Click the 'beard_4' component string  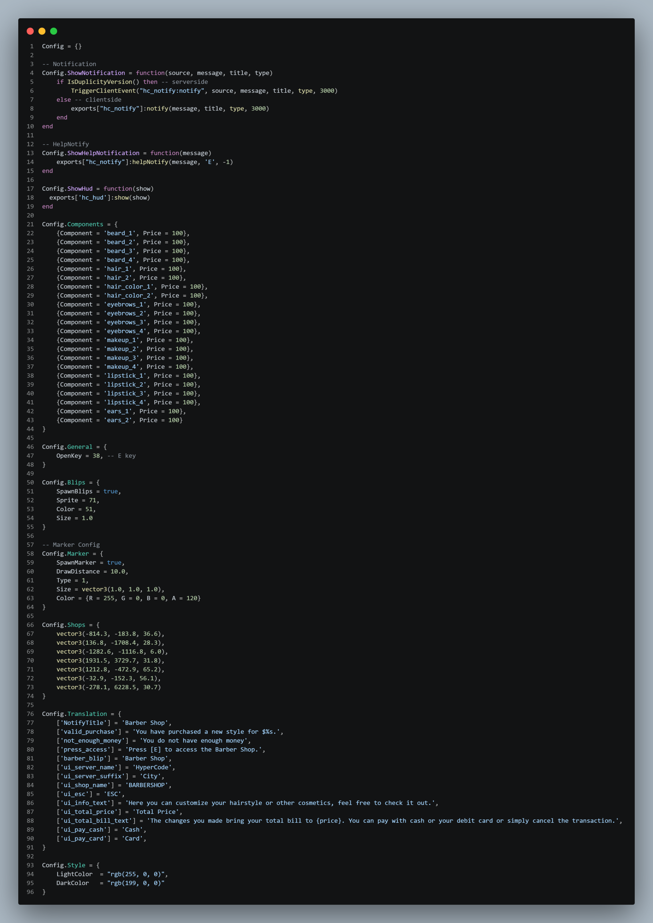(120, 260)
